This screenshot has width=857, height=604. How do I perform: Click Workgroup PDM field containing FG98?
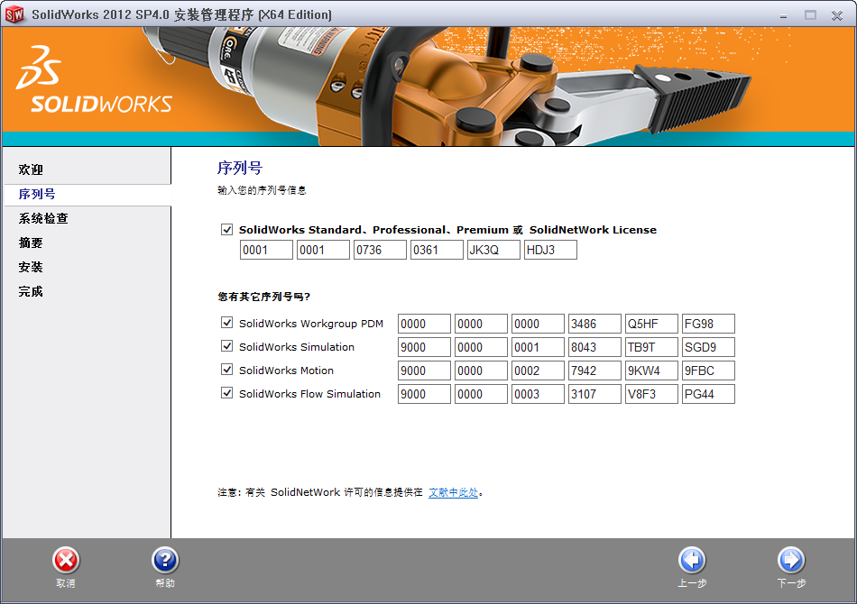[708, 324]
